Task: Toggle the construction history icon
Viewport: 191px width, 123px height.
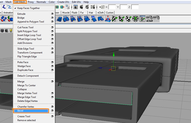Action: 67,7
